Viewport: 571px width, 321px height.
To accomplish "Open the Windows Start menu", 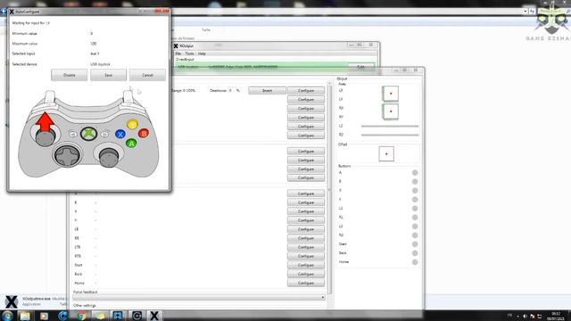I will [7, 316].
